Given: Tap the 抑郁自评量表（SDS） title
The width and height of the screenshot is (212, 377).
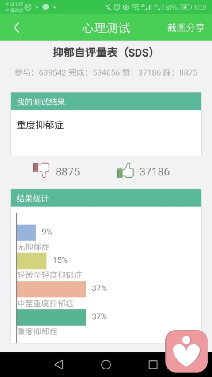Looking at the screenshot, I should coord(103,53).
